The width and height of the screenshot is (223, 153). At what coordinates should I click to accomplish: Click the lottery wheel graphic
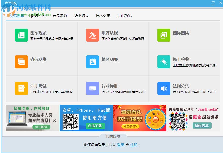pos(155,119)
